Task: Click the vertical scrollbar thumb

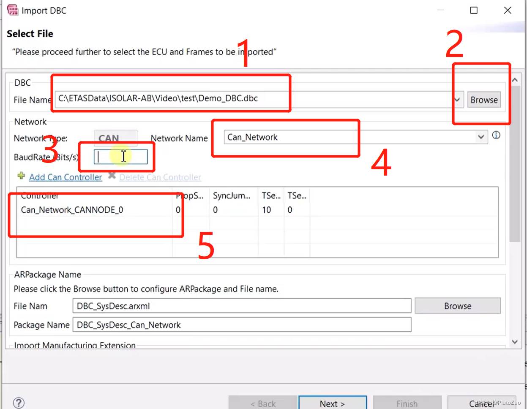Action: click(515, 164)
